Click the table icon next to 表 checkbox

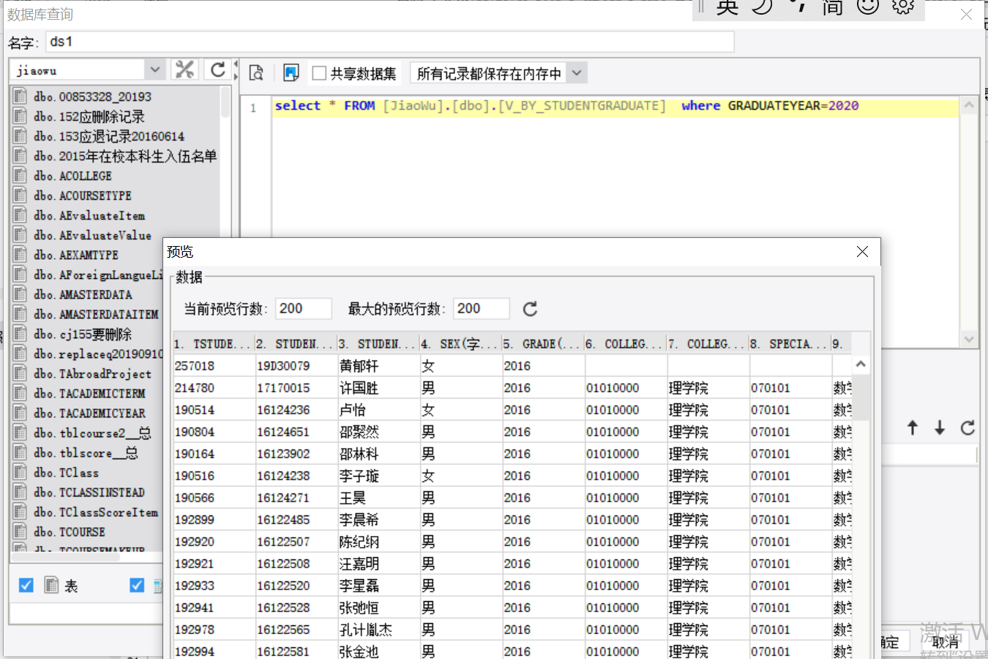click(x=51, y=585)
